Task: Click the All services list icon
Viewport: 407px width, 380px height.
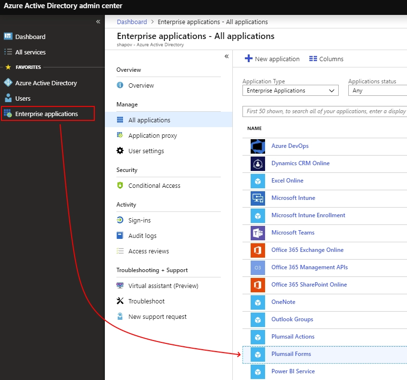Action: coord(8,52)
